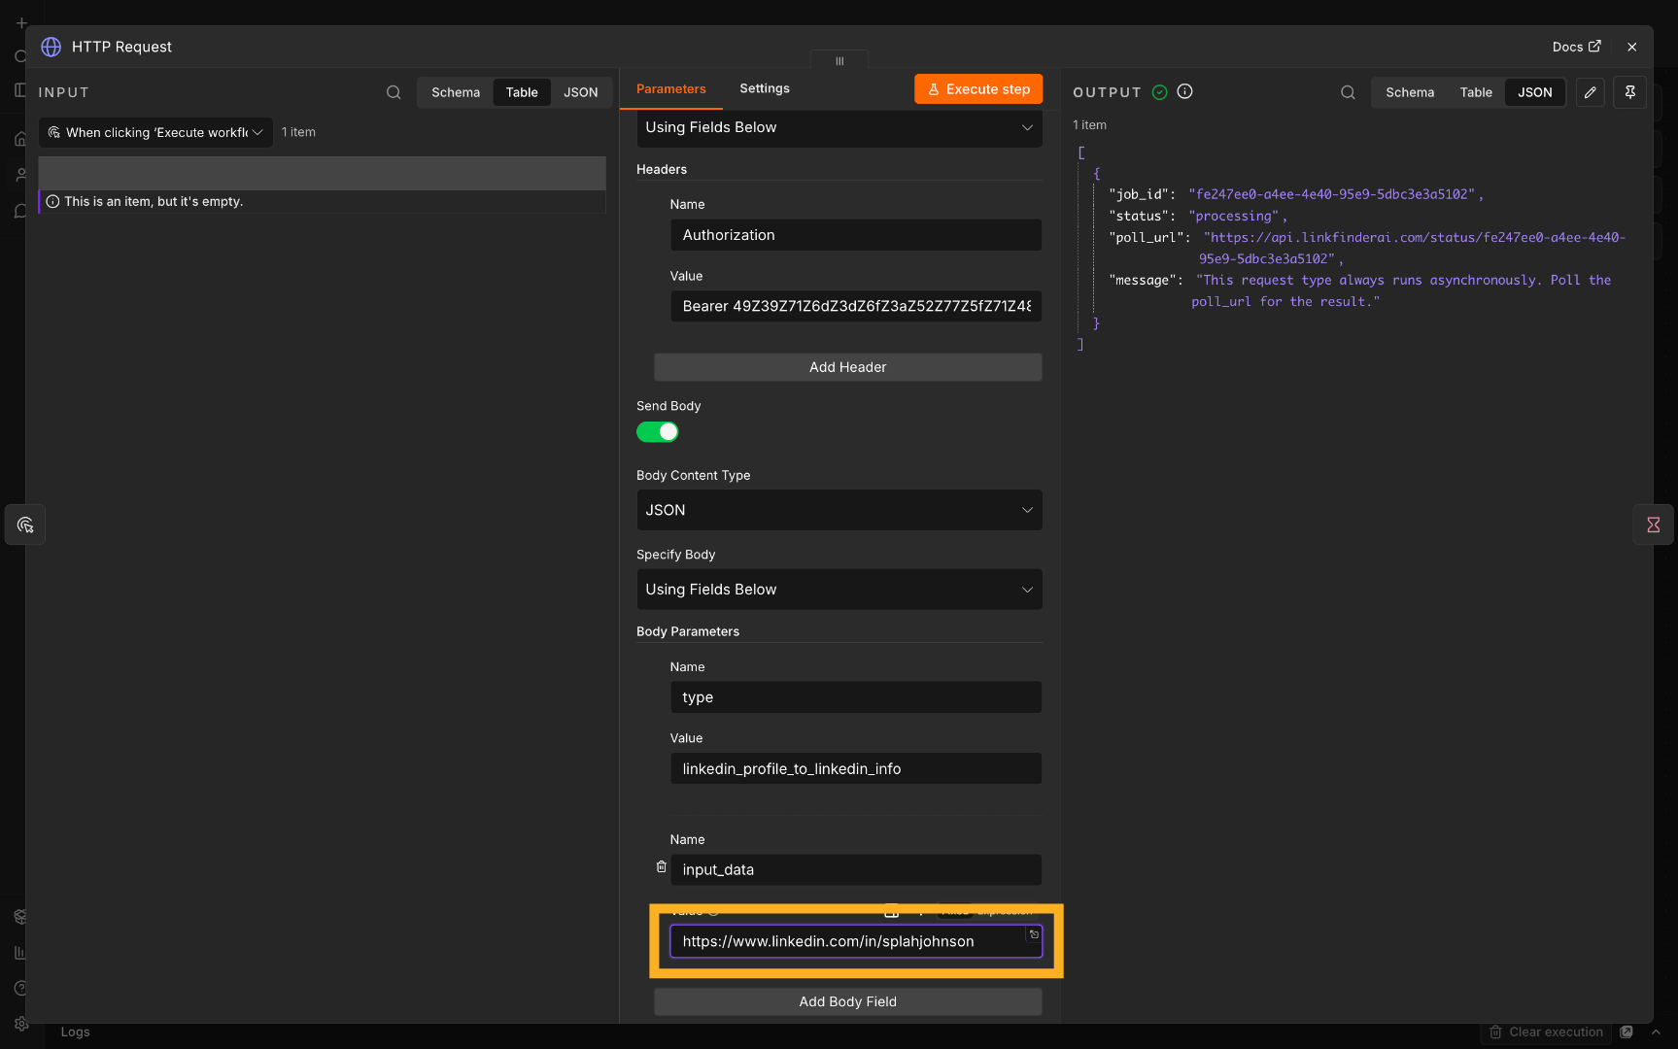Open the next node hourglass icon

click(1653, 525)
